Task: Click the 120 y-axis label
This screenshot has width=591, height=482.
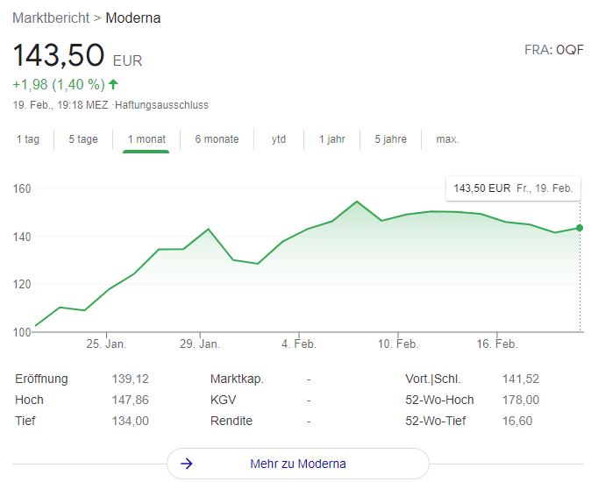Action: (x=22, y=284)
